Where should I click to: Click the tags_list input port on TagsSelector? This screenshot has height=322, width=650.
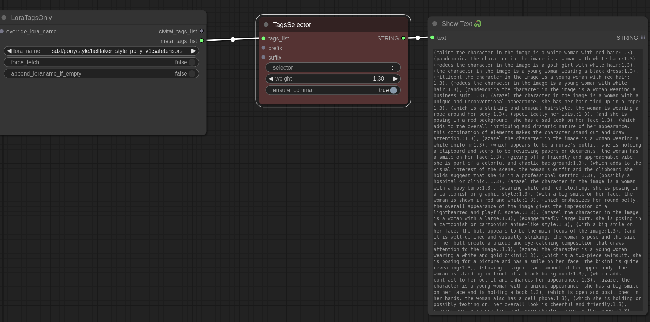[x=264, y=38]
